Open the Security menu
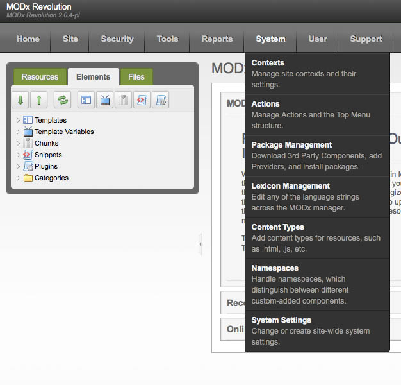Screen dimensions: 401x385 117,38
